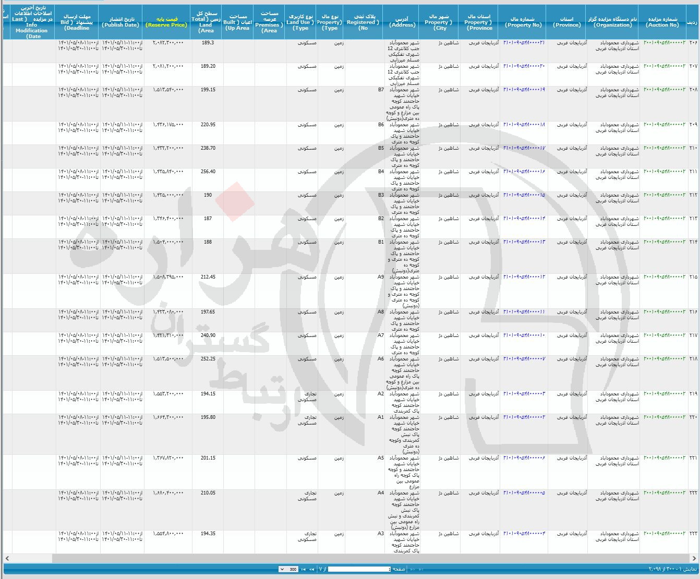Click the Built Up Area column header
The image size is (700, 579).
237,22
